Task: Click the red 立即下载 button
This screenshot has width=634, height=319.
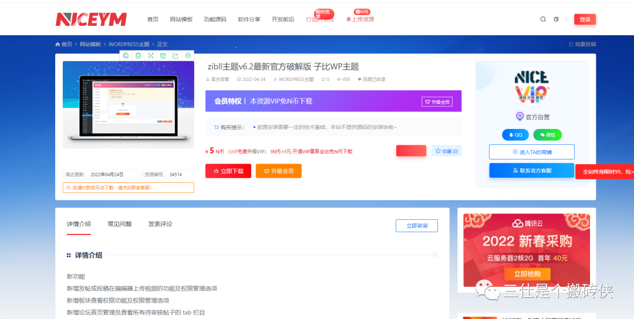Action: coord(228,171)
